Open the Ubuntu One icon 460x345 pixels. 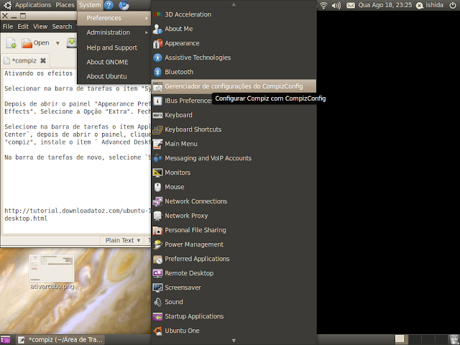tap(157, 331)
